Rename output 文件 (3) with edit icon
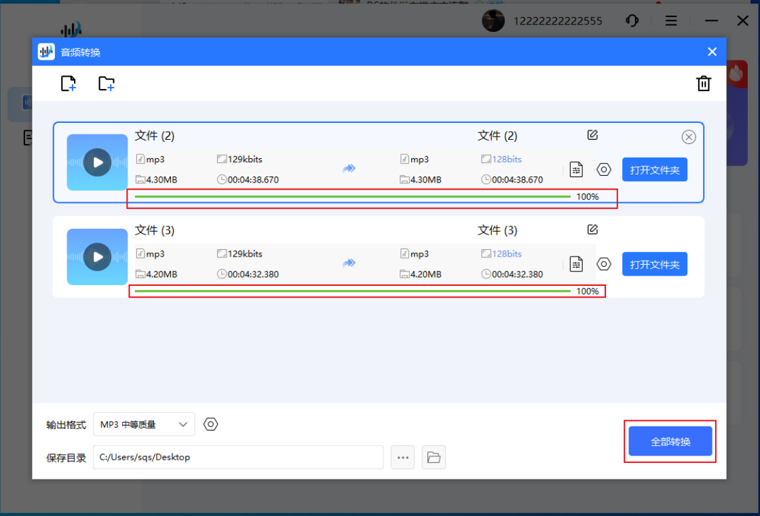The image size is (760, 516). click(592, 229)
